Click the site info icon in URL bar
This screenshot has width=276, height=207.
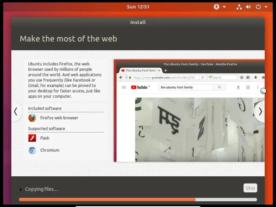click(126, 77)
